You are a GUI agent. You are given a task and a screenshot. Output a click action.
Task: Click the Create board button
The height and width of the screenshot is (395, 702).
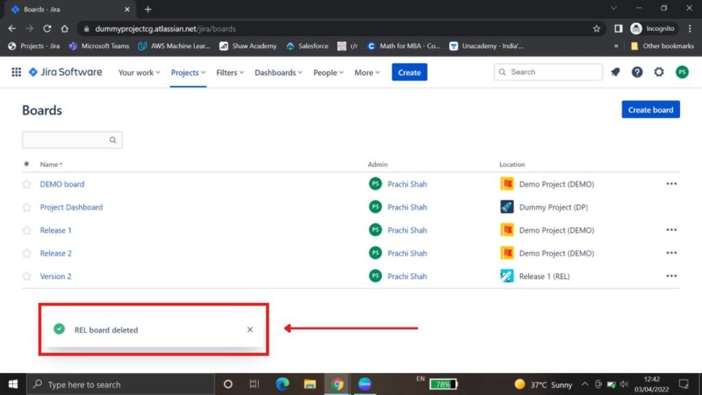click(x=651, y=110)
